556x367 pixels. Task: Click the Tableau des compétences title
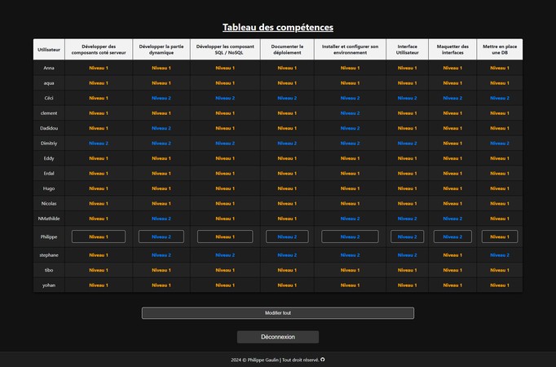pyautogui.click(x=278, y=27)
